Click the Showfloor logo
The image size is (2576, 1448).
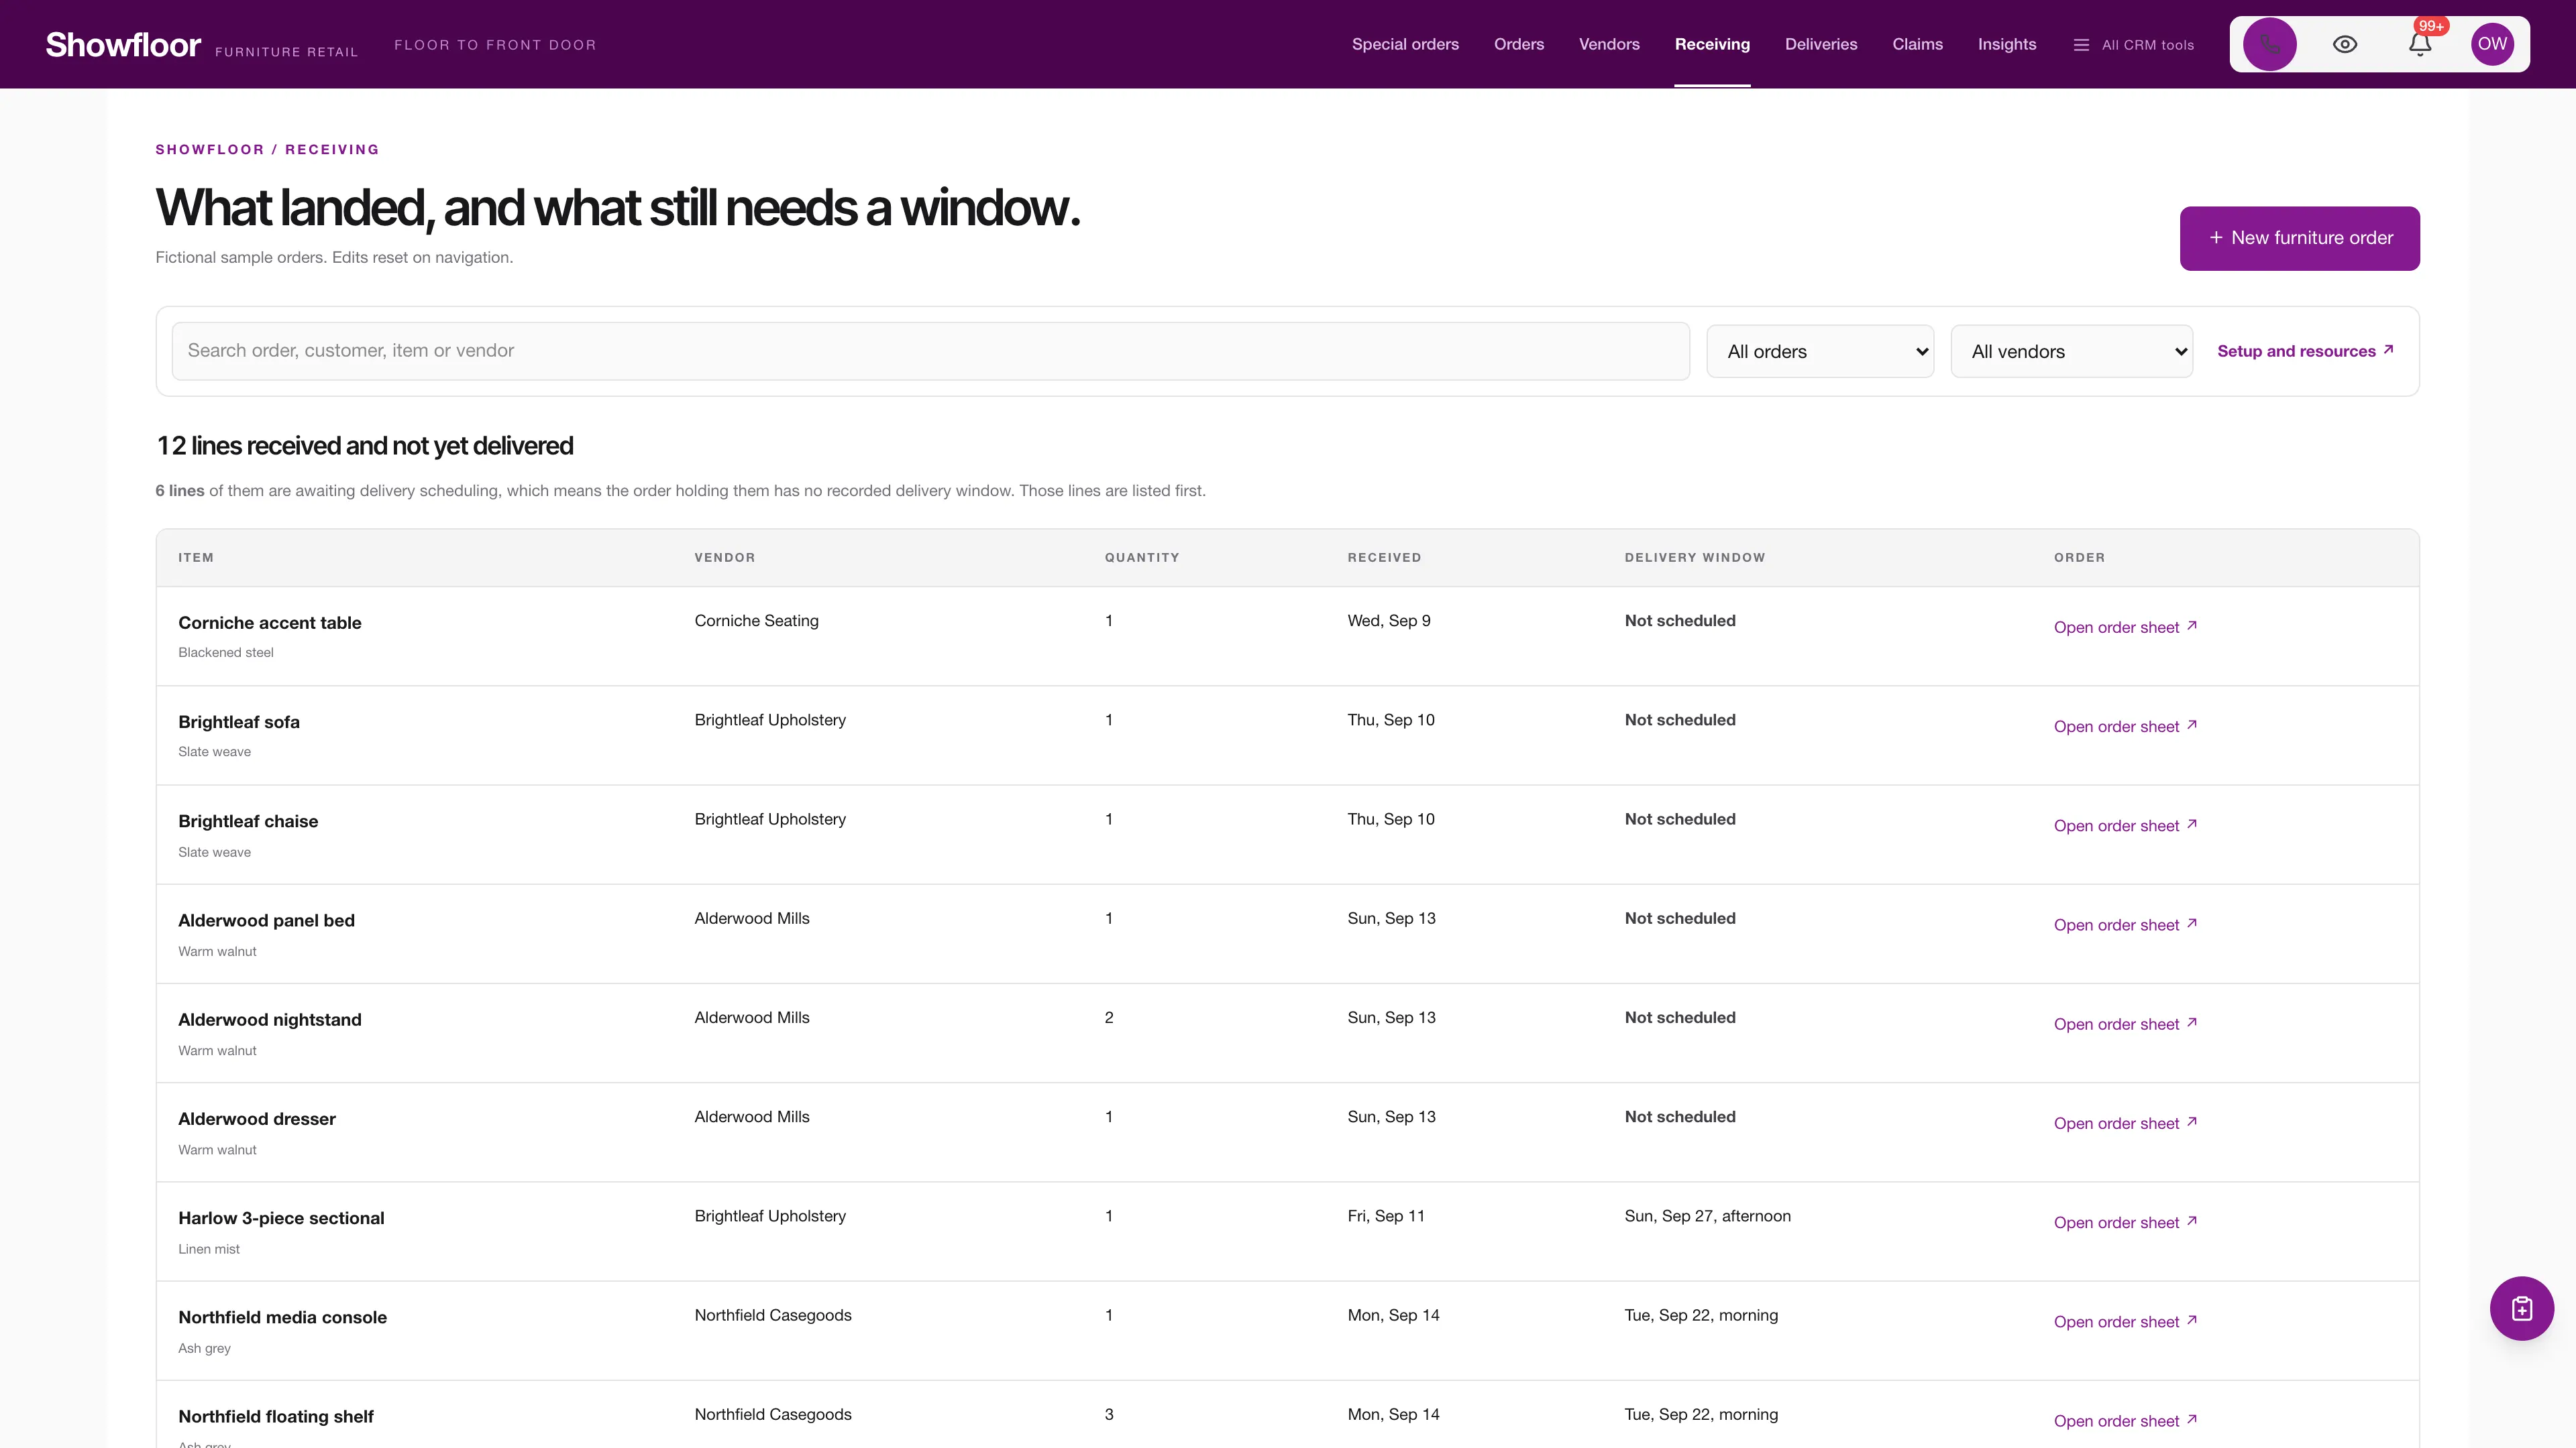[x=123, y=45]
